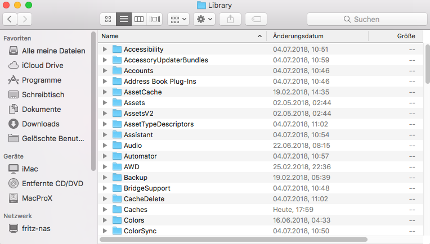430x244 pixels.
Task: Click the date 25.02.2018, 22:36
Action: tap(302, 167)
